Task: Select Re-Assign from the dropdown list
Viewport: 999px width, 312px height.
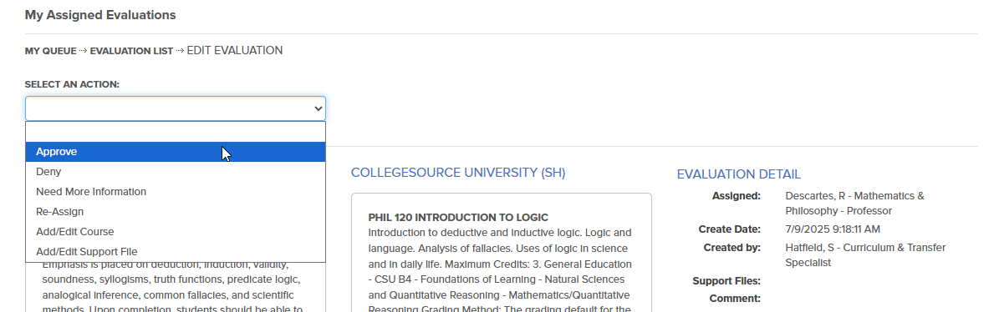Action: coord(176,212)
